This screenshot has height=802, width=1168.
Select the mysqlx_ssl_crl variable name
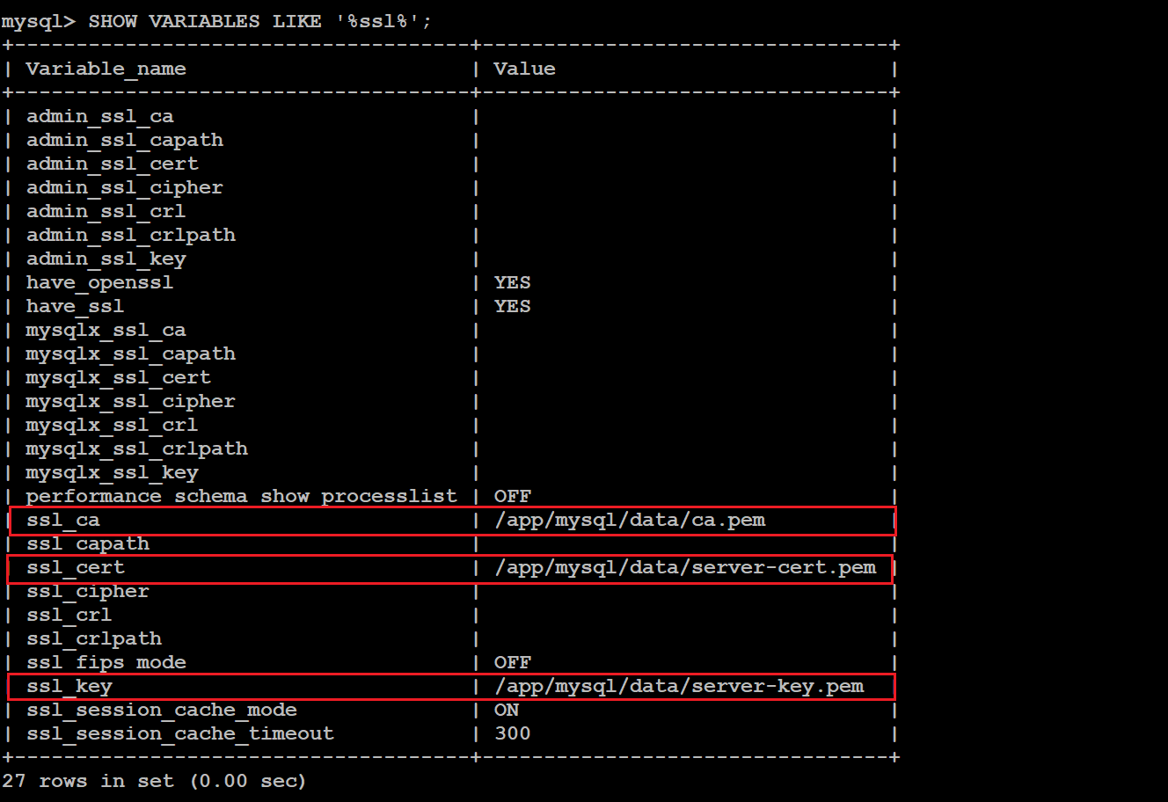(x=112, y=425)
